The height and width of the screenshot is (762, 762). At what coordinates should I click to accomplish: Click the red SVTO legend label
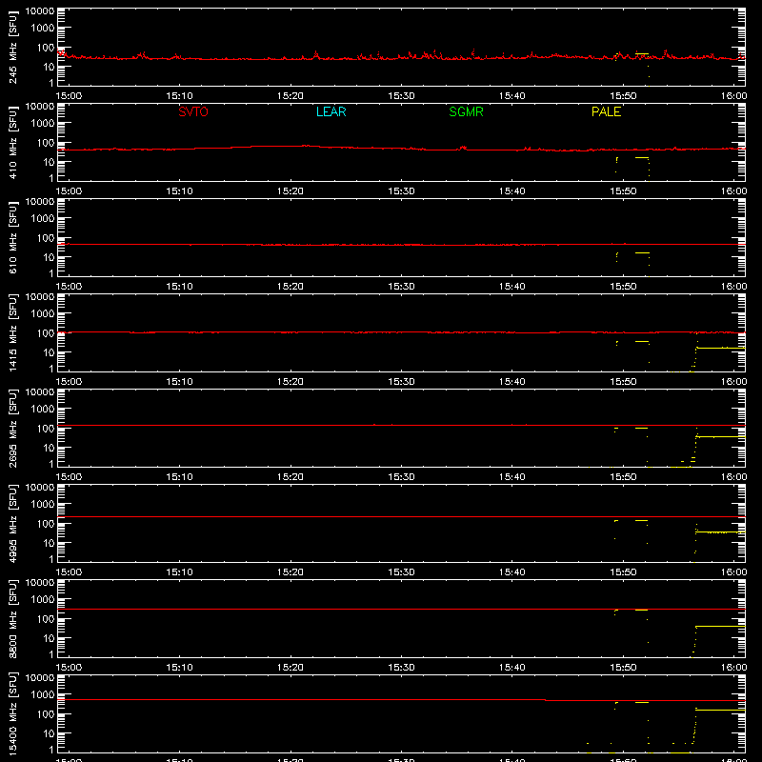193,111
